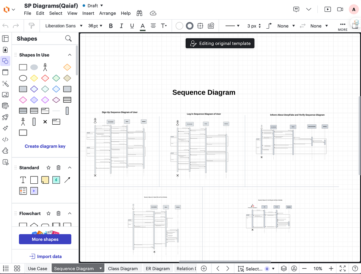Open the custom code embed panel
The height and width of the screenshot is (274, 361).
[x=5, y=139]
